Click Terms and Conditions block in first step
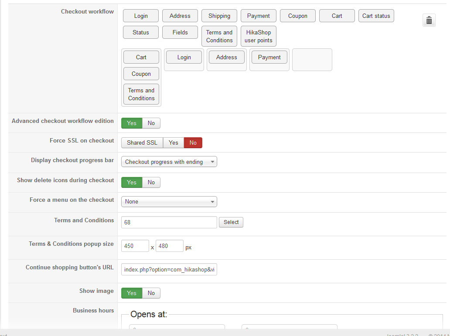Viewport: 450px width, 336px height. point(141,94)
